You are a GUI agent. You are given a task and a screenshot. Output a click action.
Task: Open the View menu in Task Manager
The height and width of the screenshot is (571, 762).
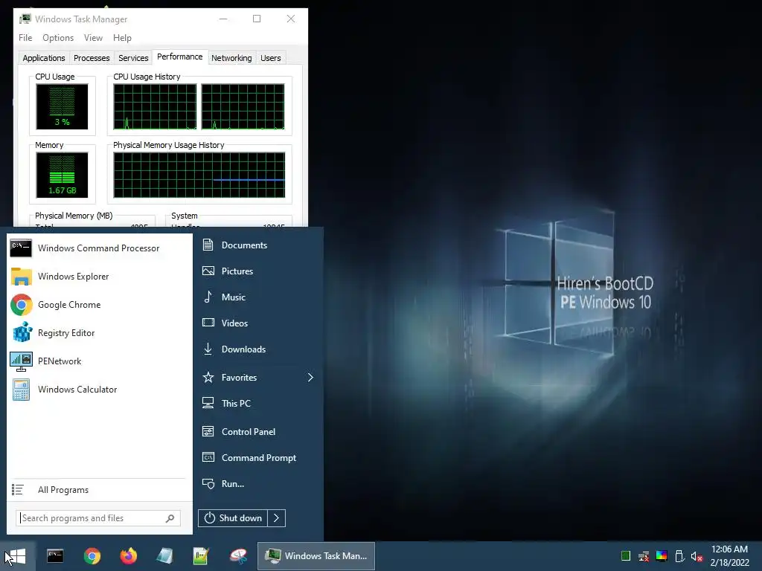93,38
